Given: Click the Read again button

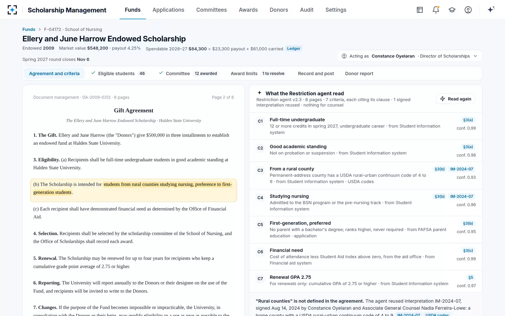Looking at the screenshot, I should point(456,99).
